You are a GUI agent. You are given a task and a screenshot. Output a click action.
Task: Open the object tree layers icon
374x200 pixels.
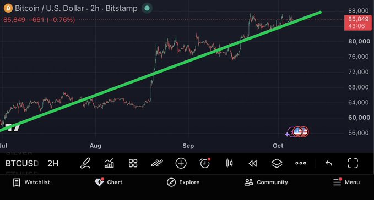[x=277, y=163]
